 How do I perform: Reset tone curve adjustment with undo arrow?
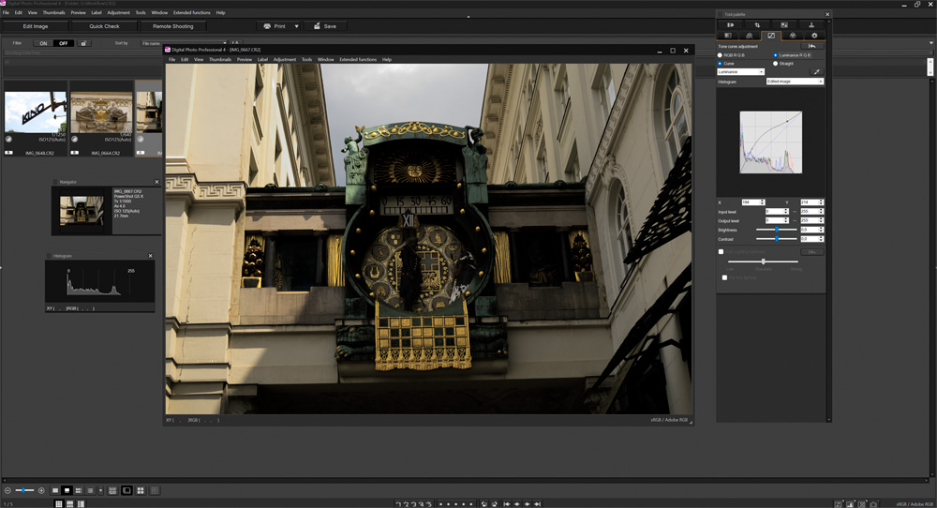812,46
